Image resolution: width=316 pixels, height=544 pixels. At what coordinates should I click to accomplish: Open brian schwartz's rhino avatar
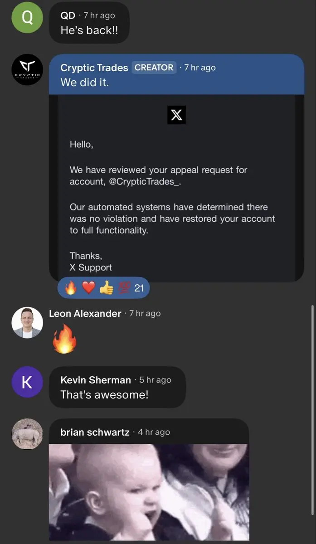point(27,434)
